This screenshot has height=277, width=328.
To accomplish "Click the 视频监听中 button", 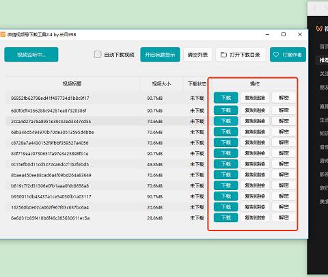I will click(31, 55).
